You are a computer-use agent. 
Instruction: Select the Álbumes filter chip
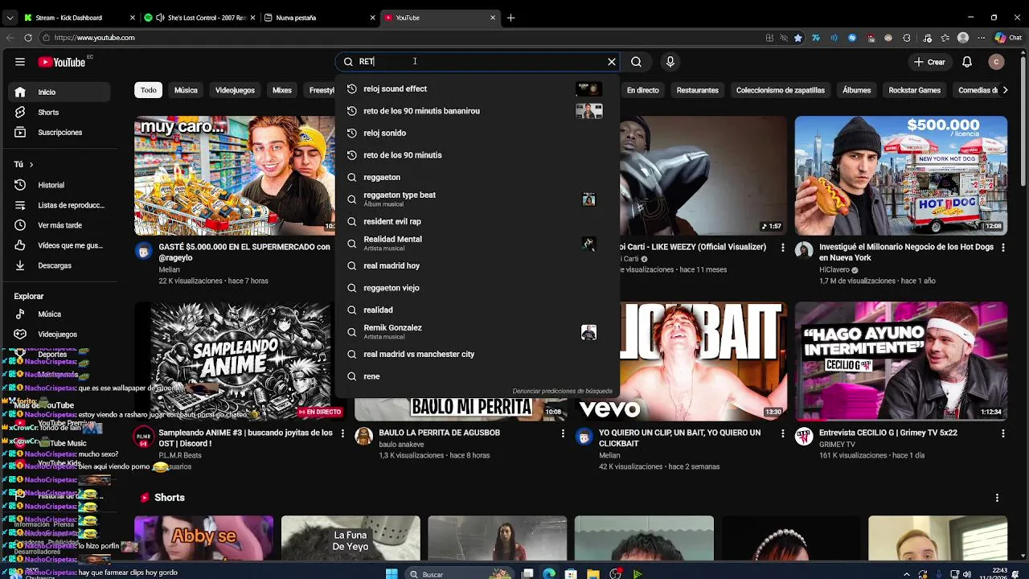[x=856, y=90]
